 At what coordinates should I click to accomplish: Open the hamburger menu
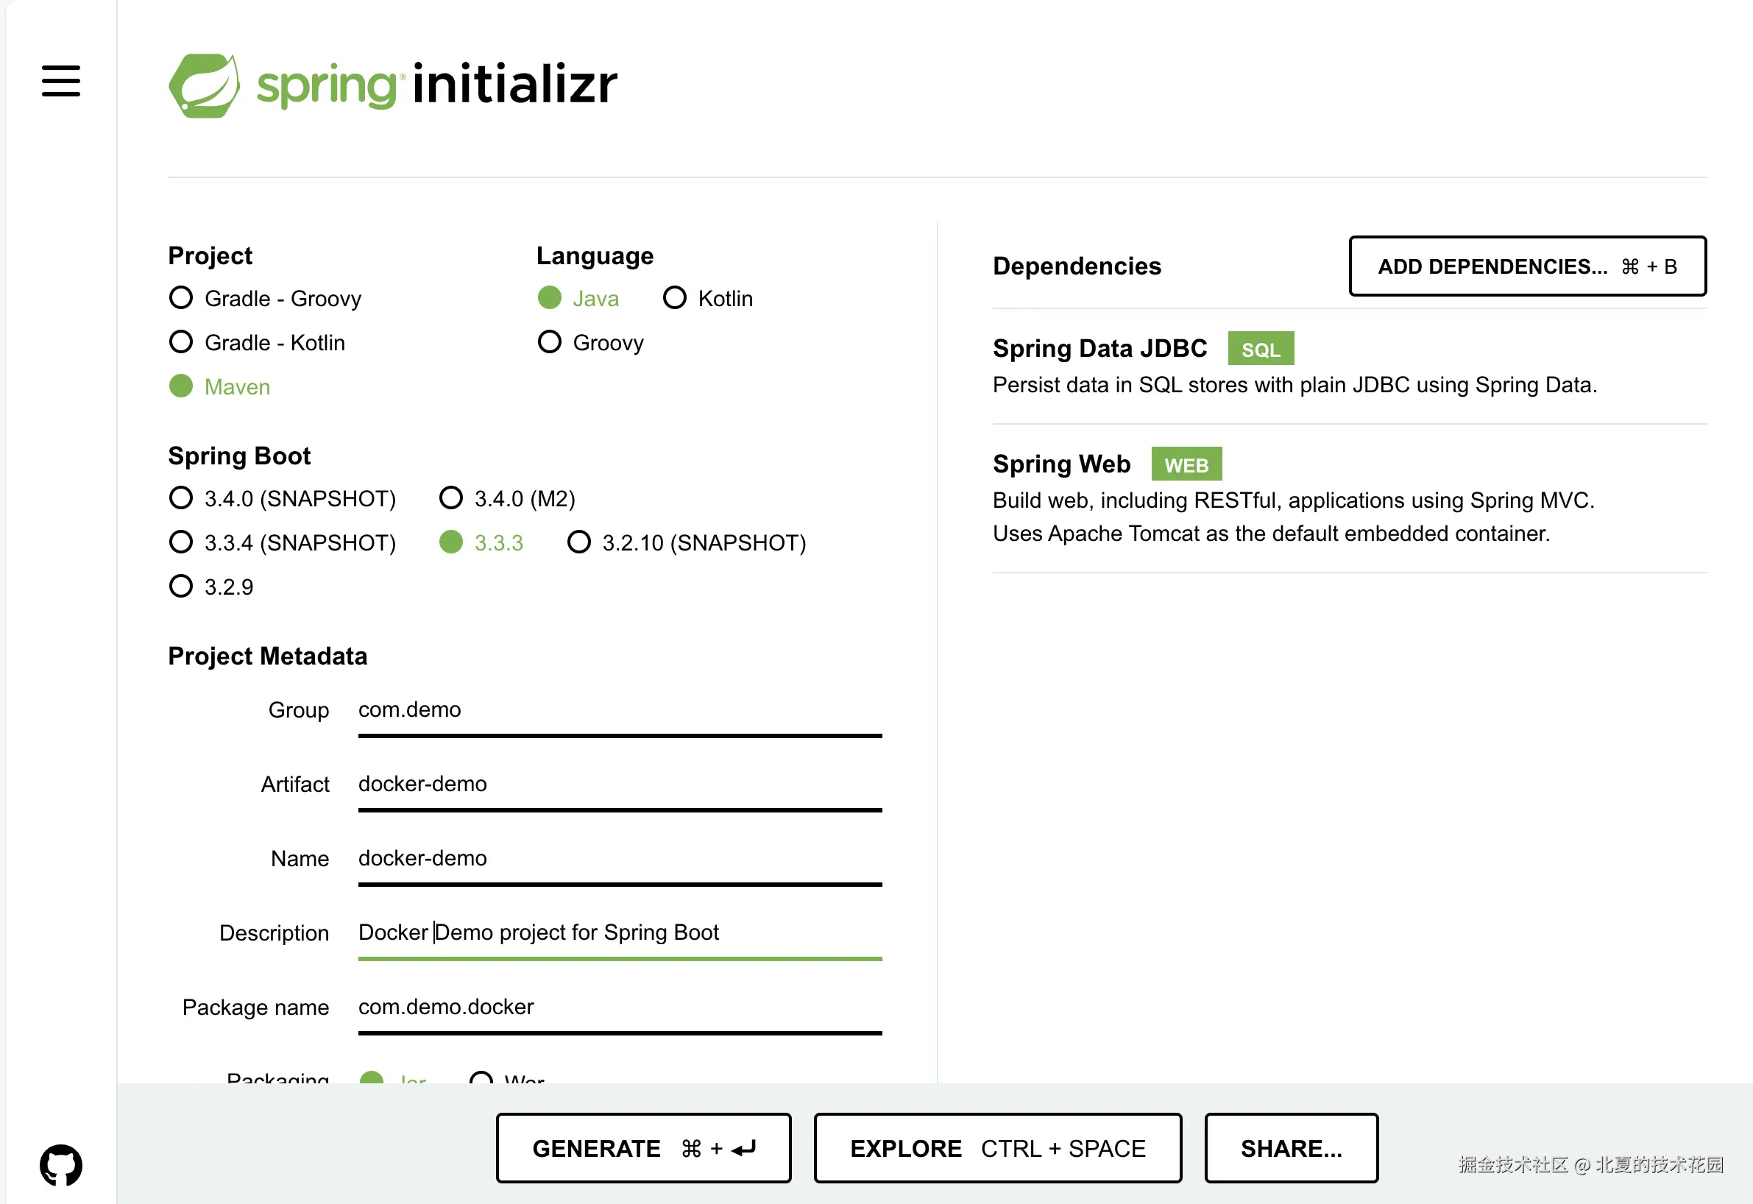coord(61,81)
